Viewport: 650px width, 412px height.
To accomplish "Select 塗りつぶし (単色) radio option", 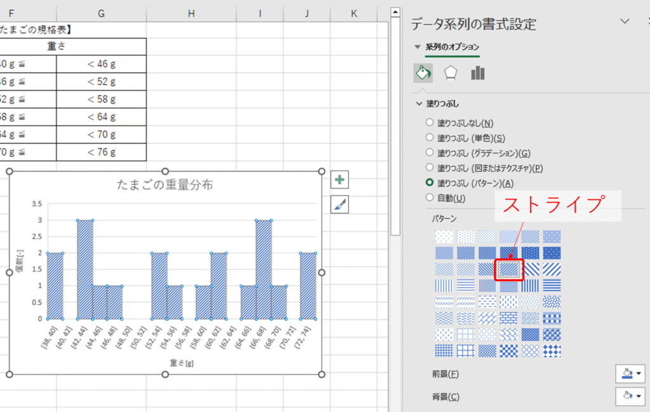I will click(x=430, y=138).
